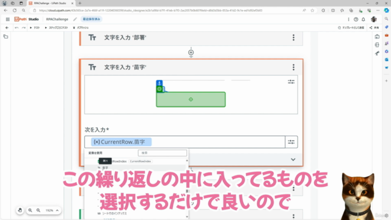Run the workflow with テスト button
Image resolution: width=391 pixels, height=220 pixels.
point(35,28)
